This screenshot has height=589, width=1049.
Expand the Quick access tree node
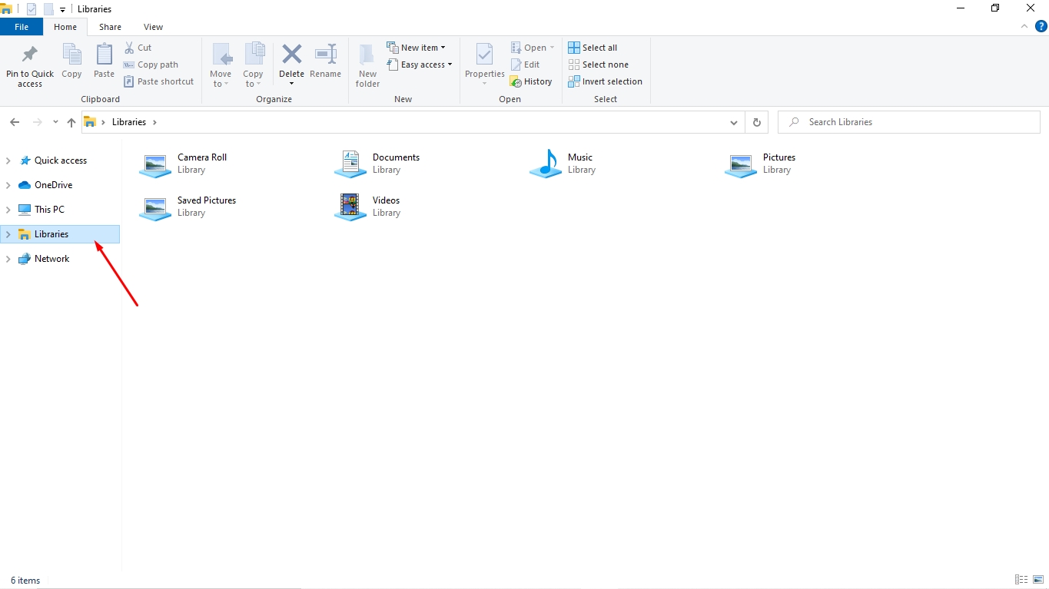pos(8,160)
